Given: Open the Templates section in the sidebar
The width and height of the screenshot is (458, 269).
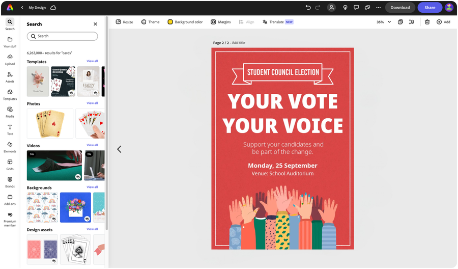Looking at the screenshot, I should [10, 95].
